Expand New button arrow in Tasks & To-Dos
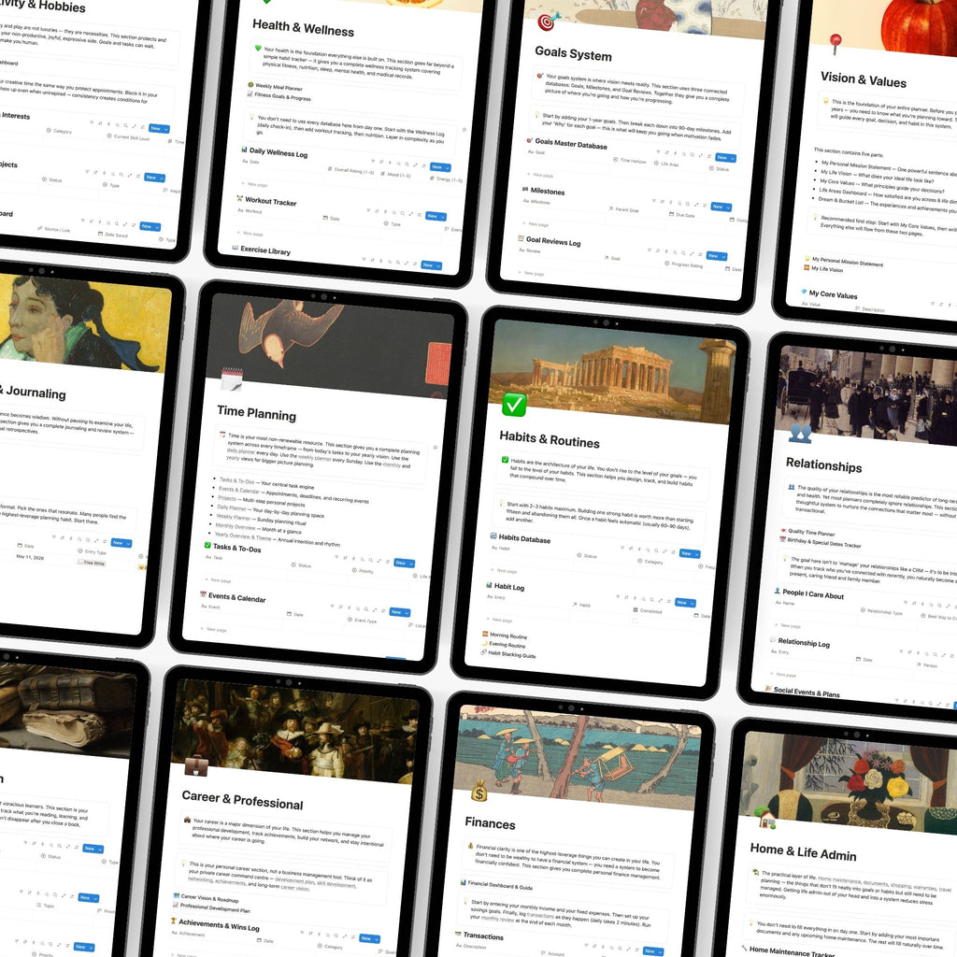This screenshot has width=957, height=957. (x=411, y=564)
